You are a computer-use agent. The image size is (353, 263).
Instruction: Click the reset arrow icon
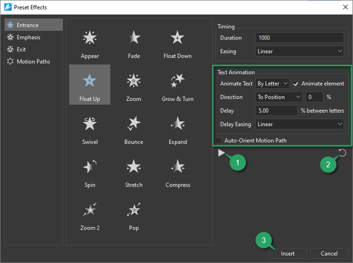[343, 153]
